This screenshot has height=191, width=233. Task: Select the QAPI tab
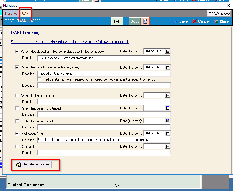click(x=26, y=14)
